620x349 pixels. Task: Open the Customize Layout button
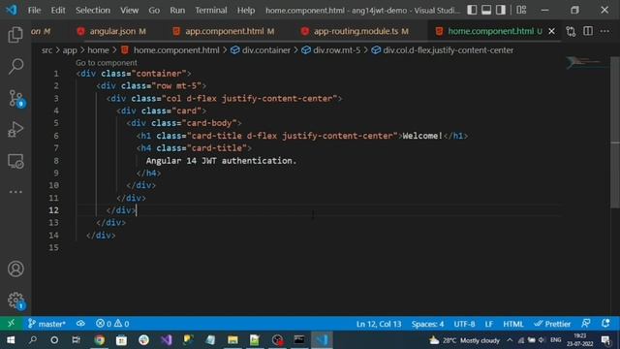pos(521,10)
